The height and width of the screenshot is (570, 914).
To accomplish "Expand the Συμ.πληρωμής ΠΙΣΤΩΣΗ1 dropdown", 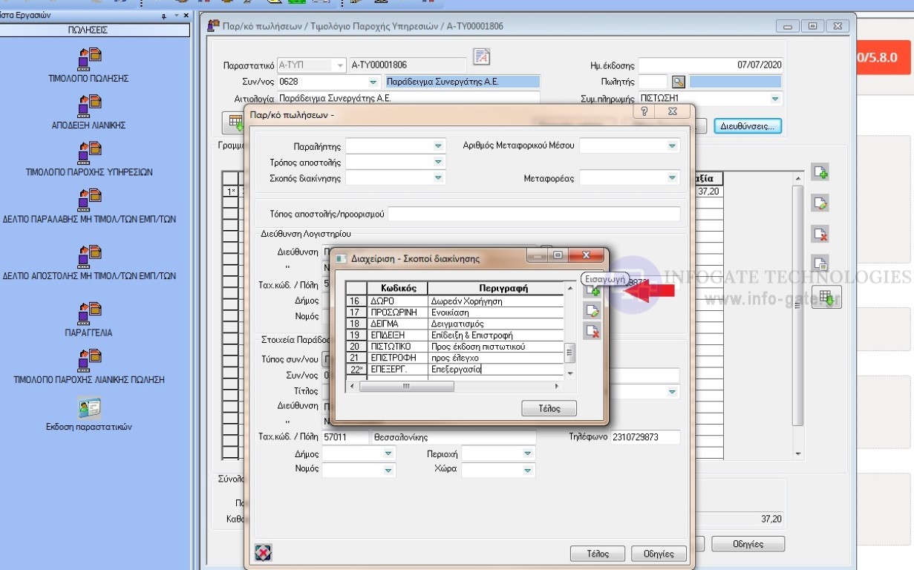I will (x=775, y=98).
